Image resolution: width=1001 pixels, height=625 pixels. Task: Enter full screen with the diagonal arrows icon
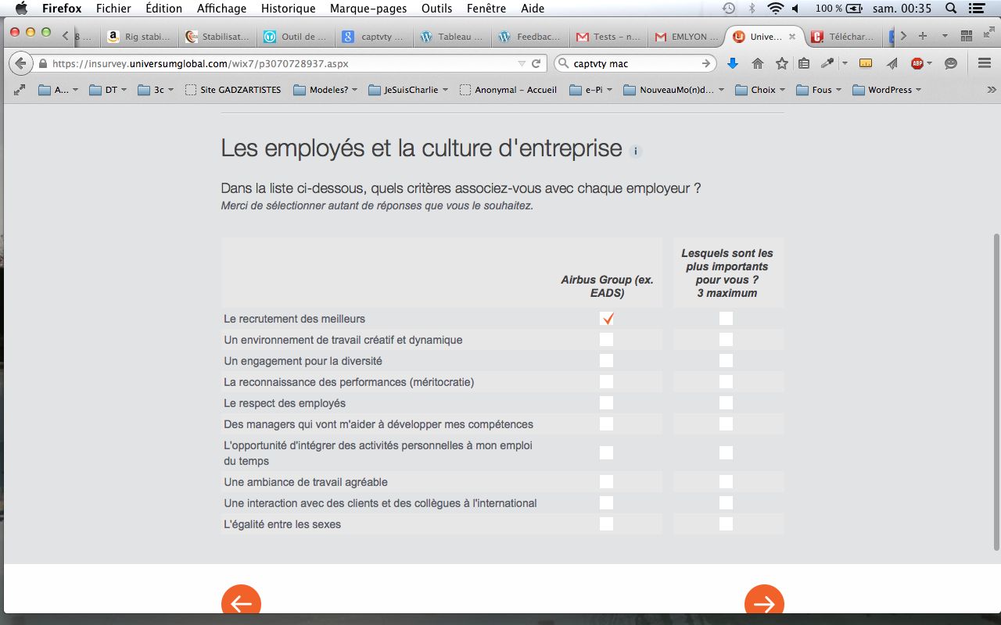pyautogui.click(x=988, y=34)
